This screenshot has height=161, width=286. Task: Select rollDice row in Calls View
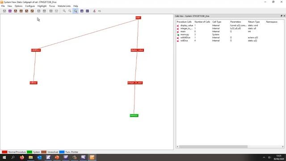pos(230,41)
